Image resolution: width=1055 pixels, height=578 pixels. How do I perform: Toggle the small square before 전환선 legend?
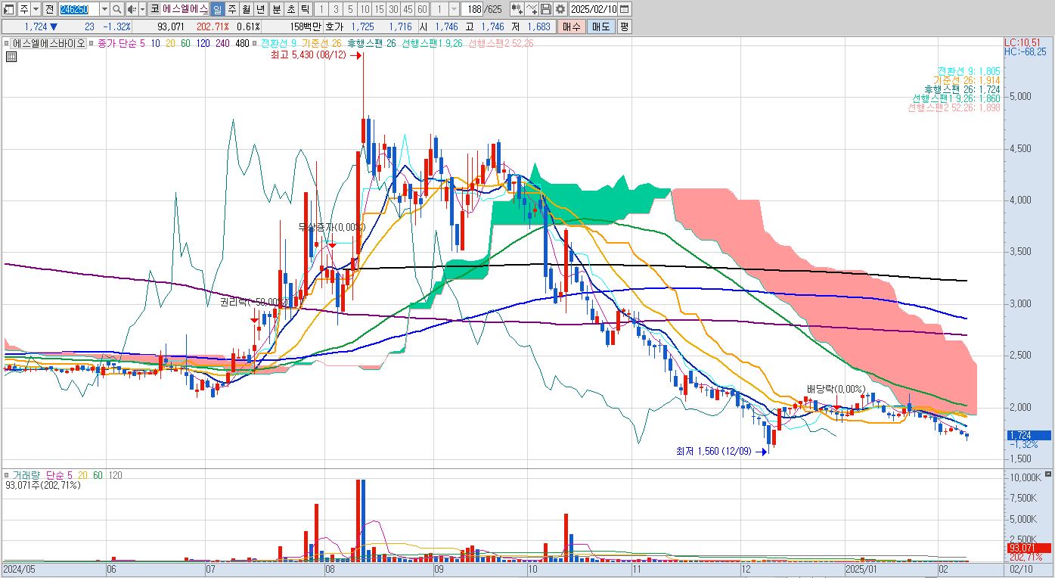click(x=255, y=43)
